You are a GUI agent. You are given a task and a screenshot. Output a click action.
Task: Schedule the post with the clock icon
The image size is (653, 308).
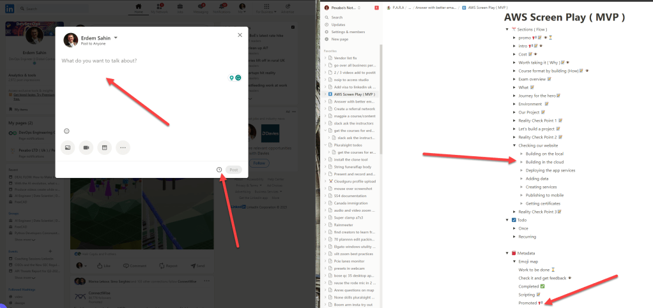219,170
